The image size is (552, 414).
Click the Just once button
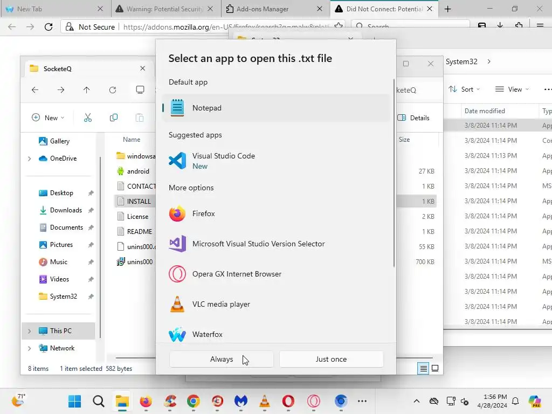tap(331, 359)
